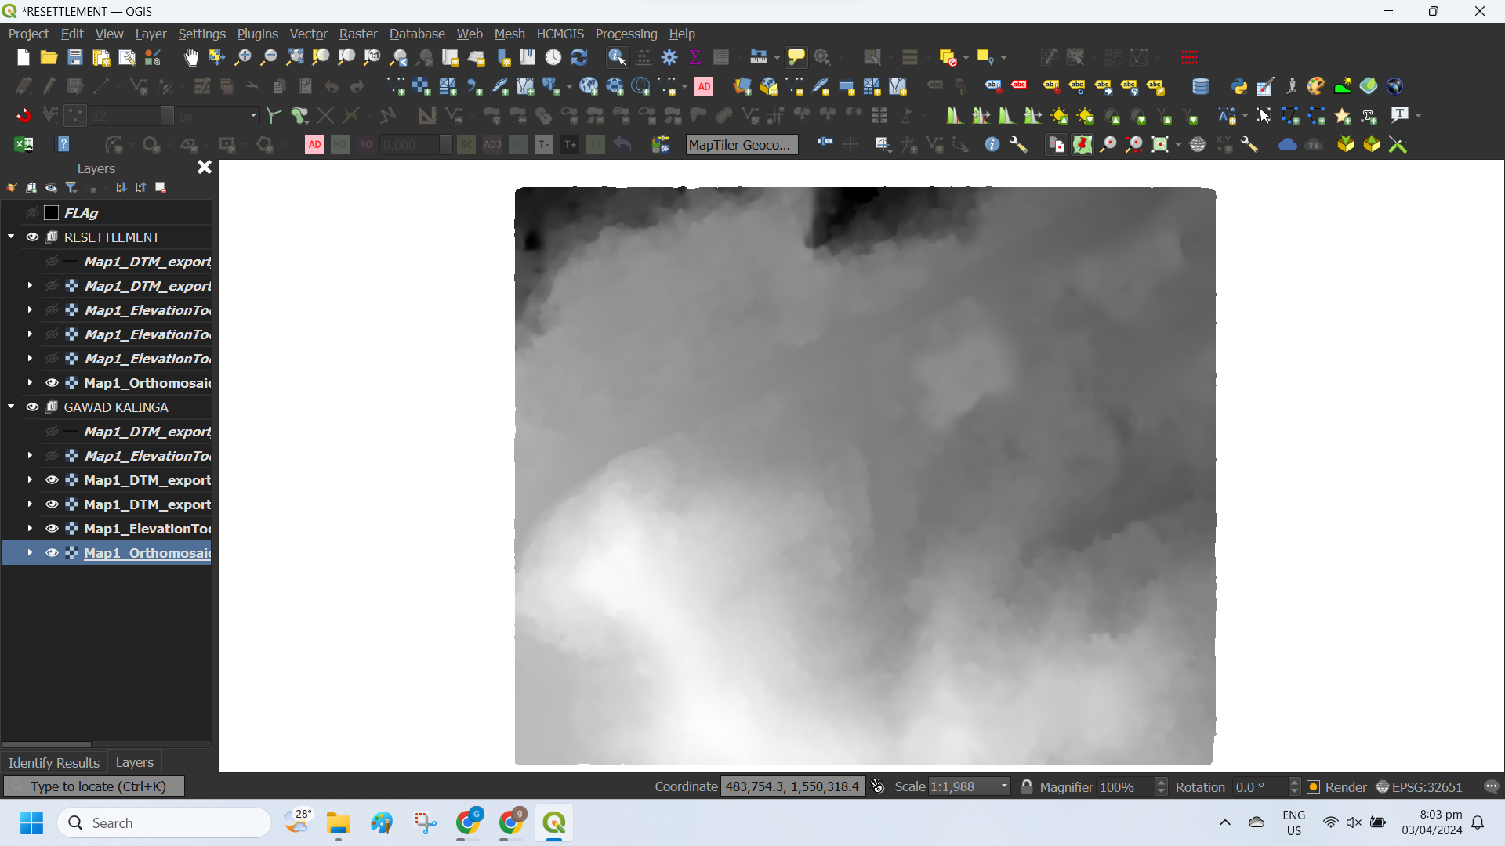This screenshot has height=846, width=1505.
Task: Click the Identify Features tool
Action: [617, 57]
